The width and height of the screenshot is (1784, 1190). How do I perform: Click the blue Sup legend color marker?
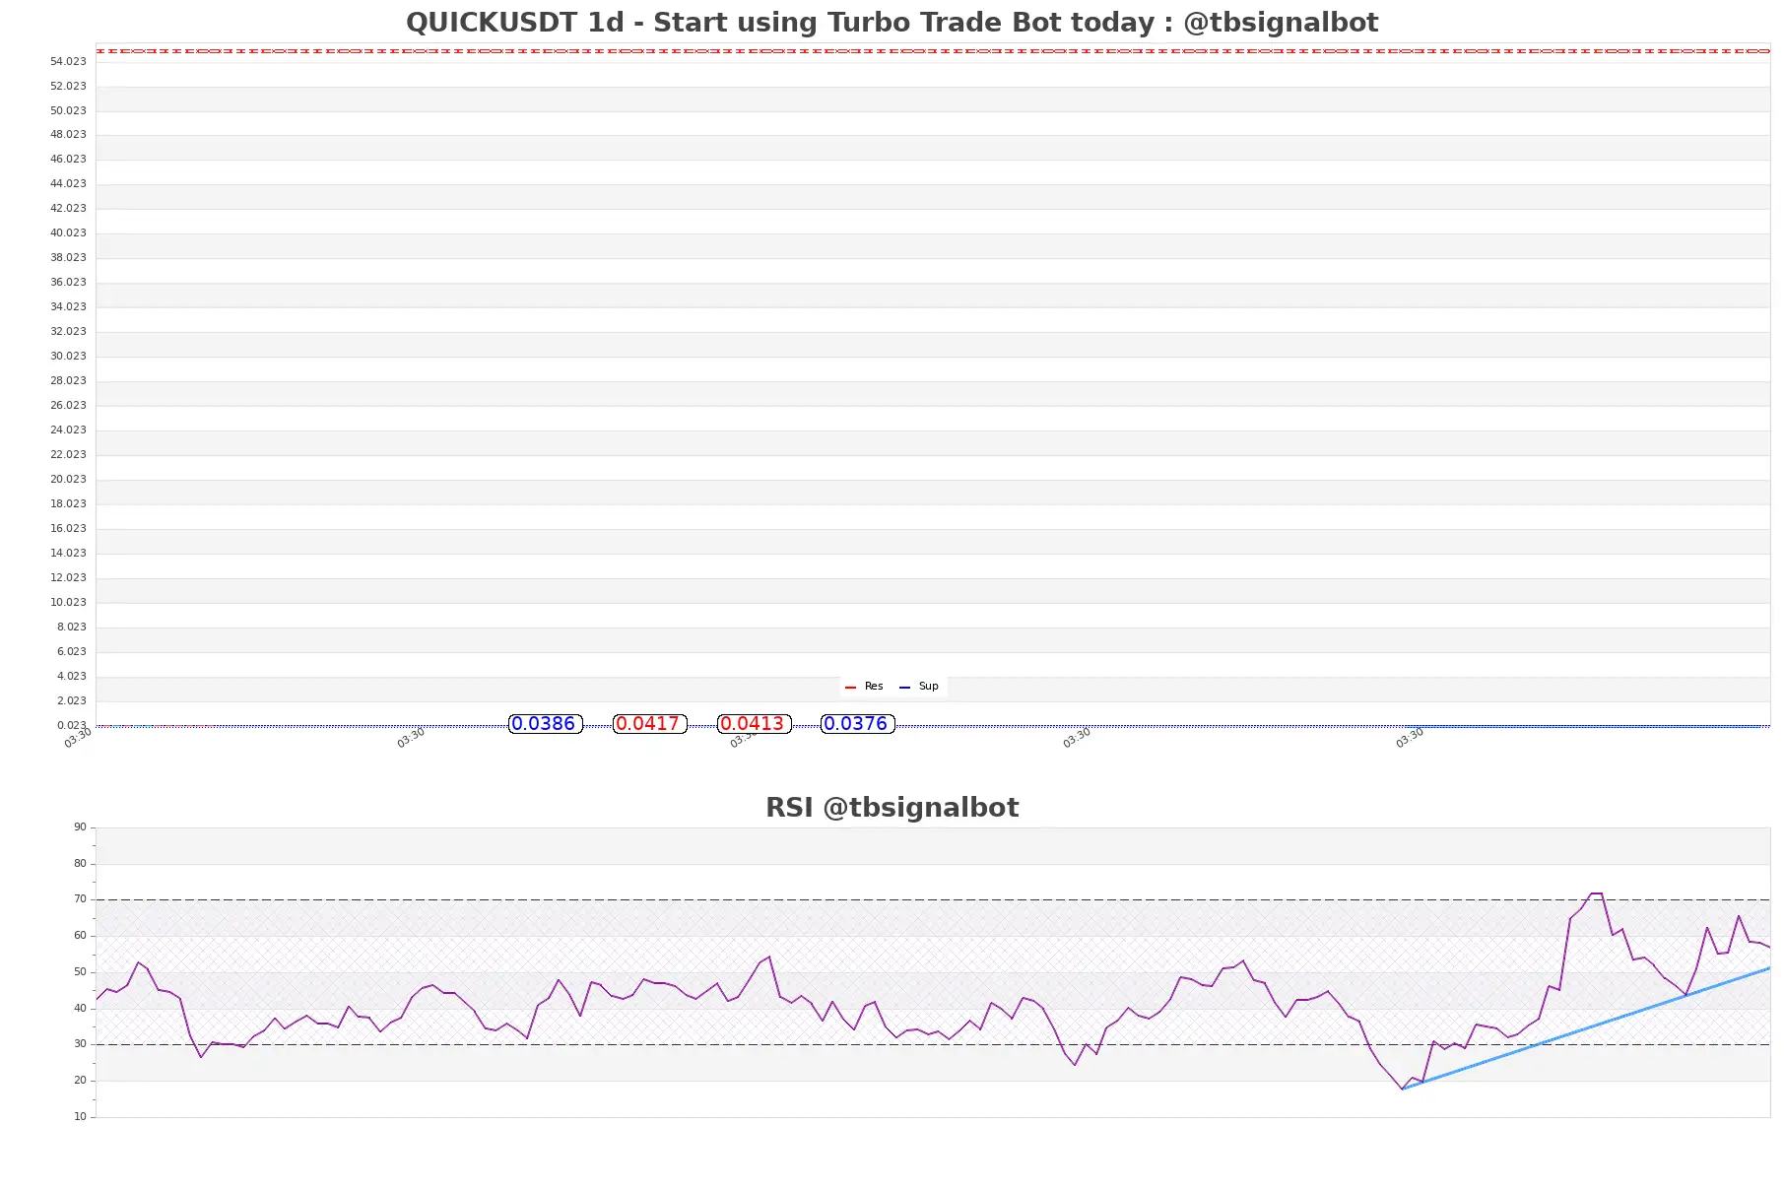click(x=904, y=688)
